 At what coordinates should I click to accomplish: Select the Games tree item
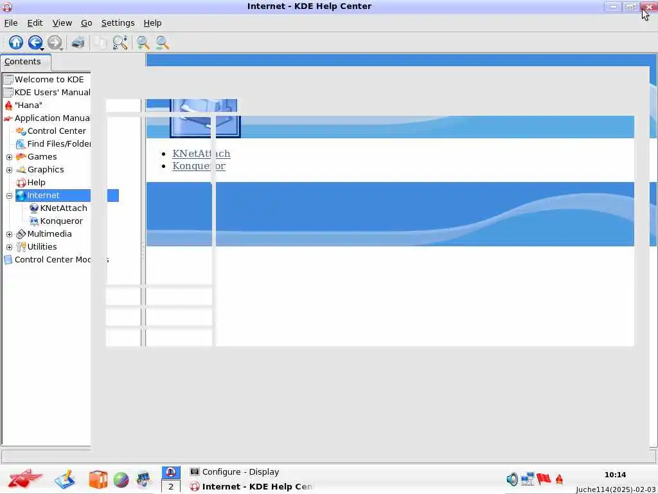(42, 157)
